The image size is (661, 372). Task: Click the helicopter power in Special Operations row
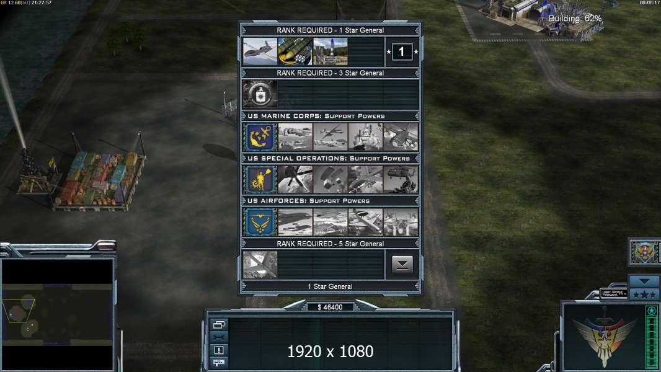click(401, 179)
